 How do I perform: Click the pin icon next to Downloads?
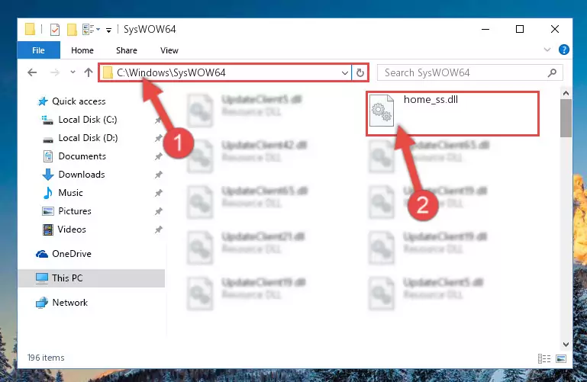[x=158, y=175]
